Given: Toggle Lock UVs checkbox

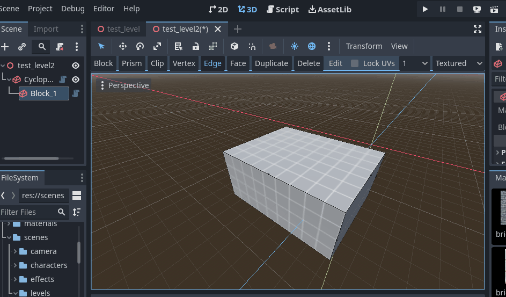Looking at the screenshot, I should [355, 63].
